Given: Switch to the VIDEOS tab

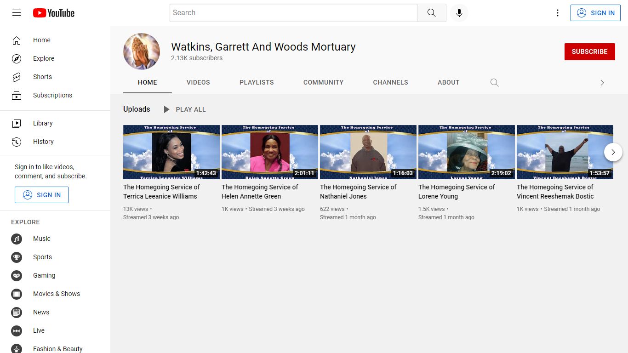Looking at the screenshot, I should pos(198,83).
